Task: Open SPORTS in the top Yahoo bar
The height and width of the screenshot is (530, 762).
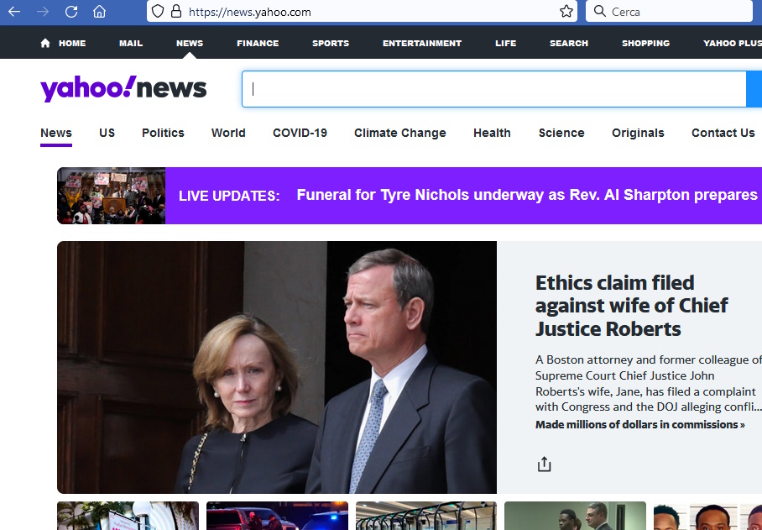Action: coord(331,44)
